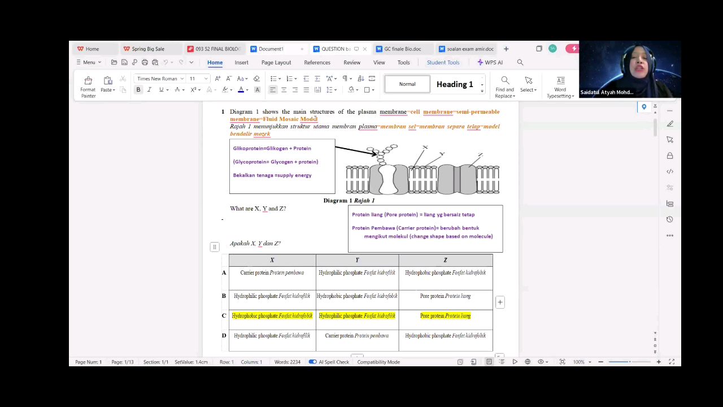Image resolution: width=723 pixels, height=407 pixels.
Task: Justify the paragraph text
Action: click(x=306, y=90)
